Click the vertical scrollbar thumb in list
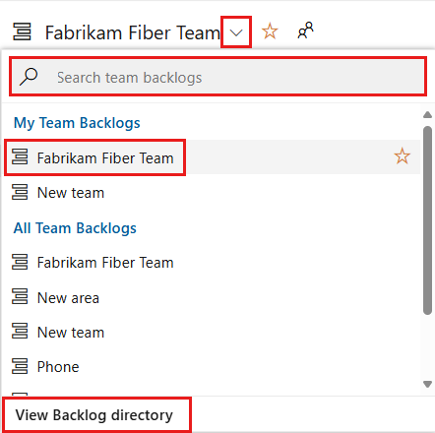 [427, 220]
